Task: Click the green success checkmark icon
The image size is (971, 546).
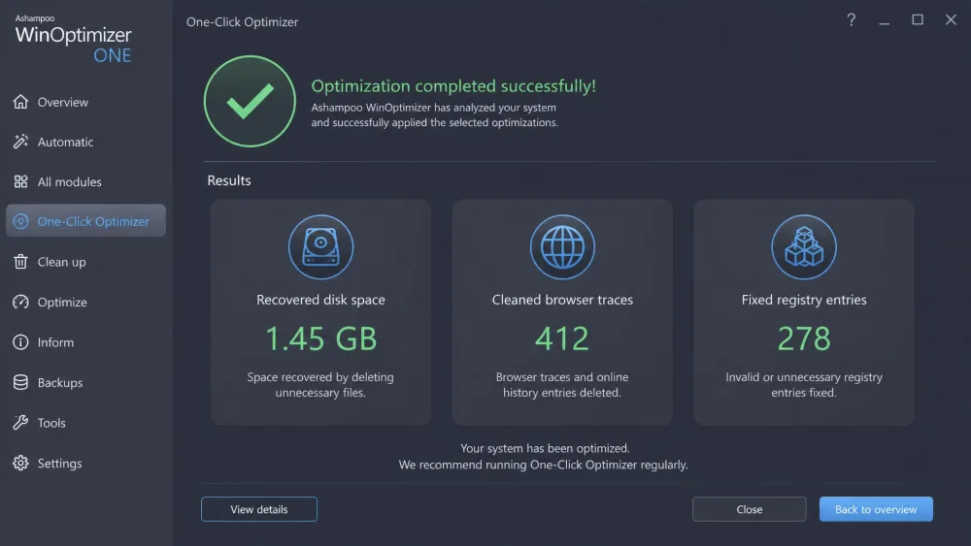Action: [x=250, y=102]
